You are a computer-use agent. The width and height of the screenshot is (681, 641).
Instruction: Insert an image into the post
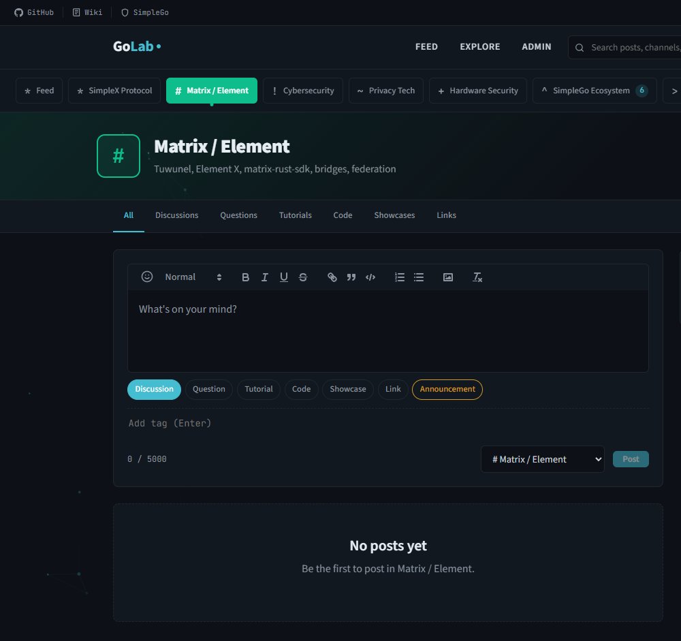(448, 277)
